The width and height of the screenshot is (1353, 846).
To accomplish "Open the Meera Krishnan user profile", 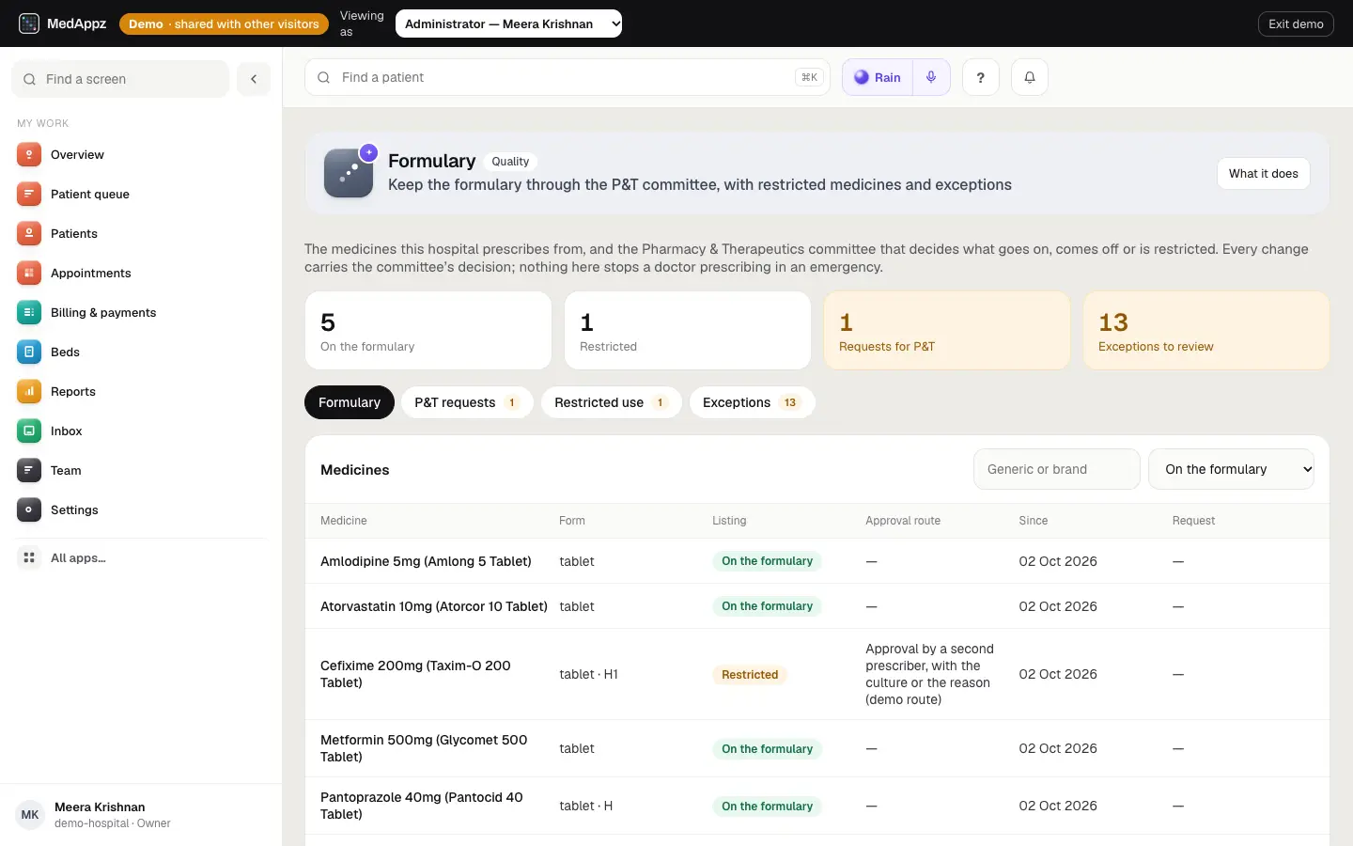I will [x=141, y=815].
